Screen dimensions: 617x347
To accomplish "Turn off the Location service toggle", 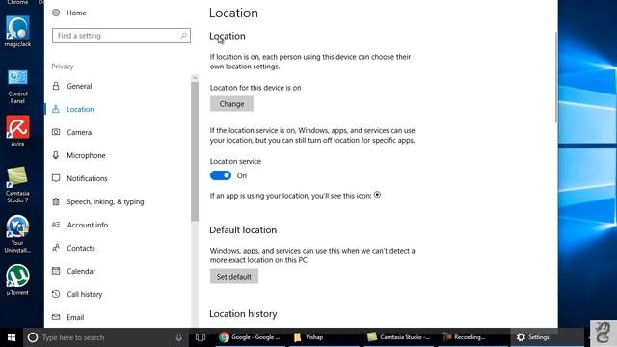I will pos(221,175).
